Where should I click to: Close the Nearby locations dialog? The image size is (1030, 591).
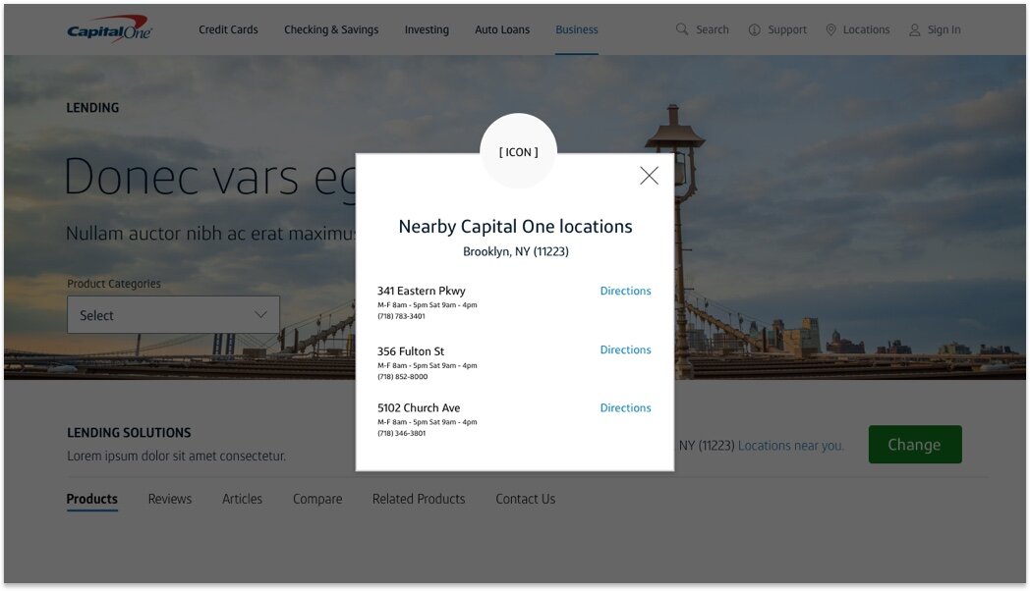(649, 175)
